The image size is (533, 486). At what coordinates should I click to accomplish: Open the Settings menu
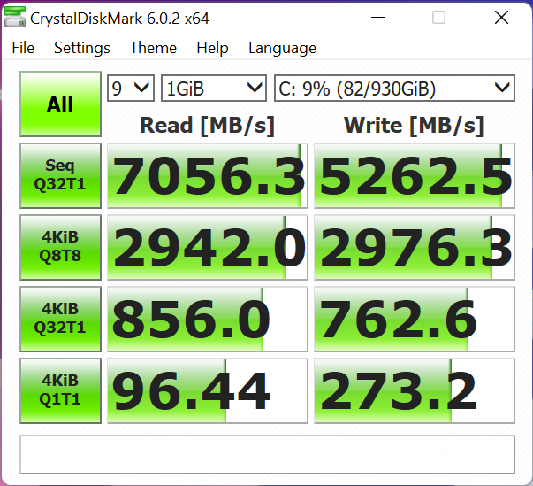pos(82,48)
